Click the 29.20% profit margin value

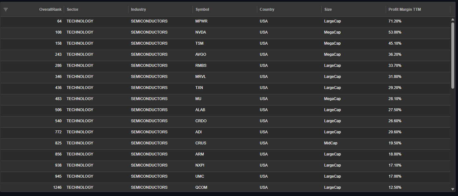click(395, 88)
